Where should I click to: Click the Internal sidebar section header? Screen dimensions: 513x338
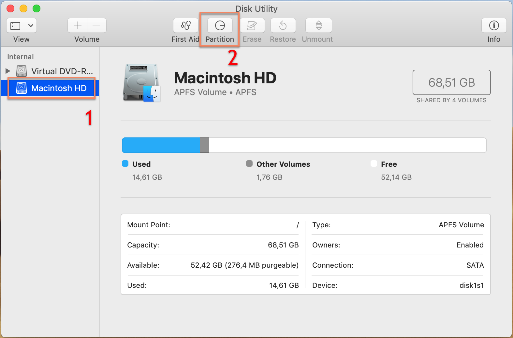pyautogui.click(x=21, y=57)
